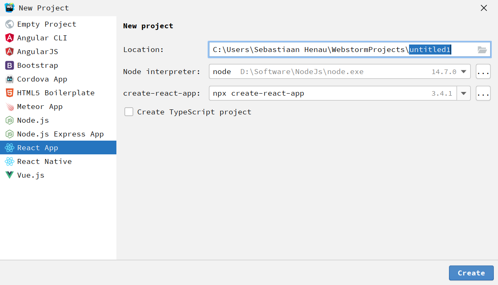This screenshot has width=498, height=285.
Task: Close the New Project dialog
Action: coord(484,8)
